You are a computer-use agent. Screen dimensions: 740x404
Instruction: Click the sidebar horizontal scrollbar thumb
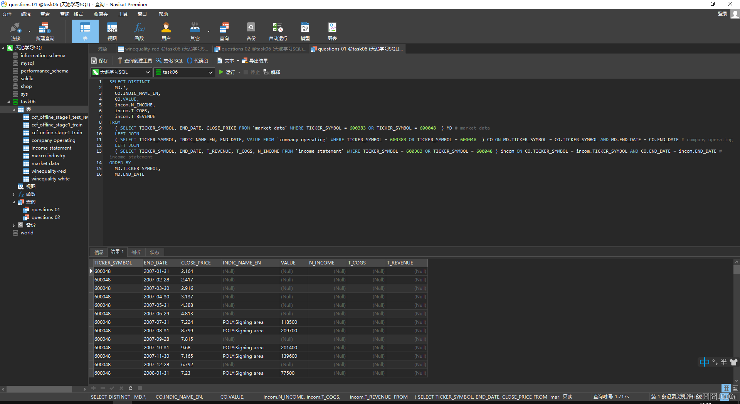click(39, 389)
